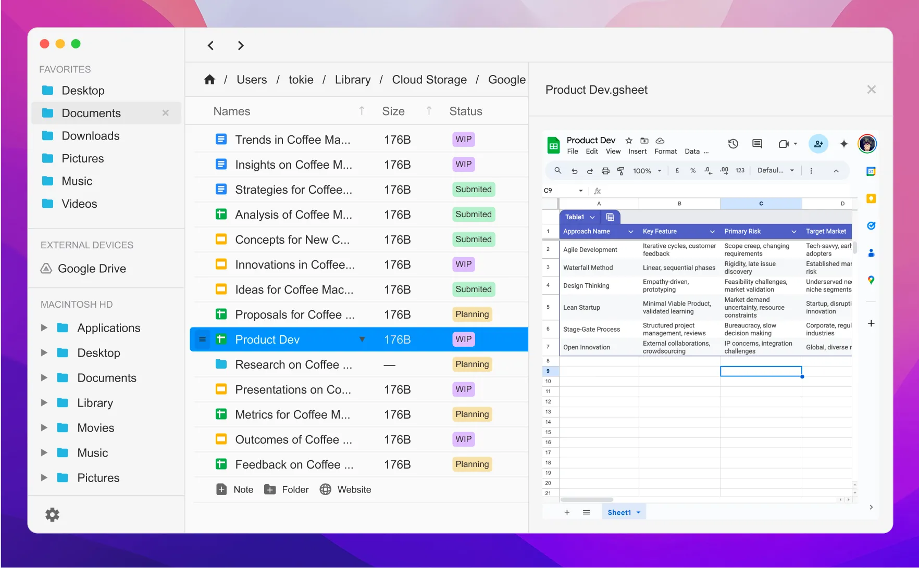Image resolution: width=919 pixels, height=568 pixels.
Task: Click the undo arrow in Sheets
Action: 574,171
